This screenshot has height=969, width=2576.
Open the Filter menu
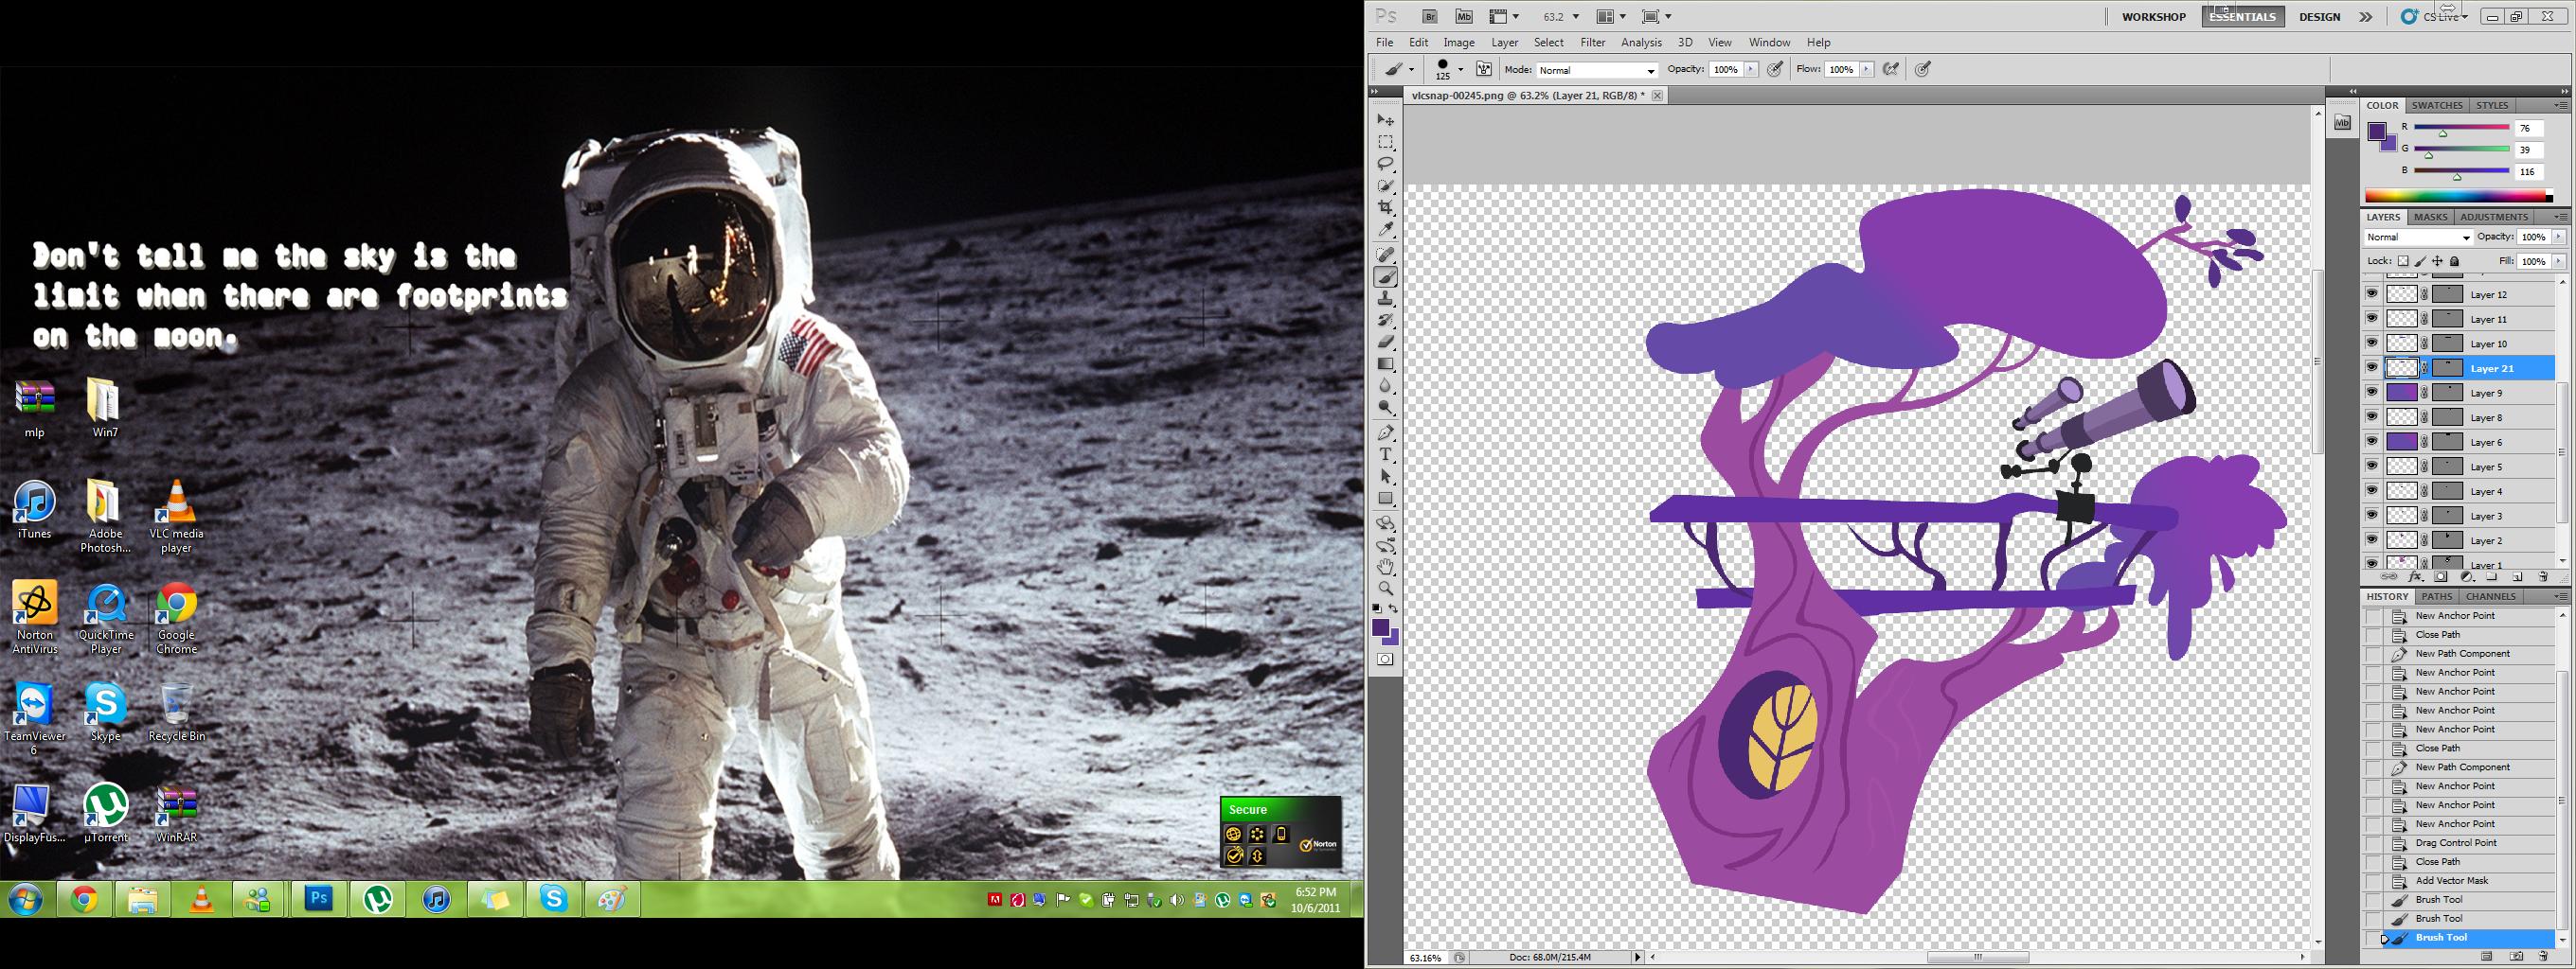coord(1593,43)
